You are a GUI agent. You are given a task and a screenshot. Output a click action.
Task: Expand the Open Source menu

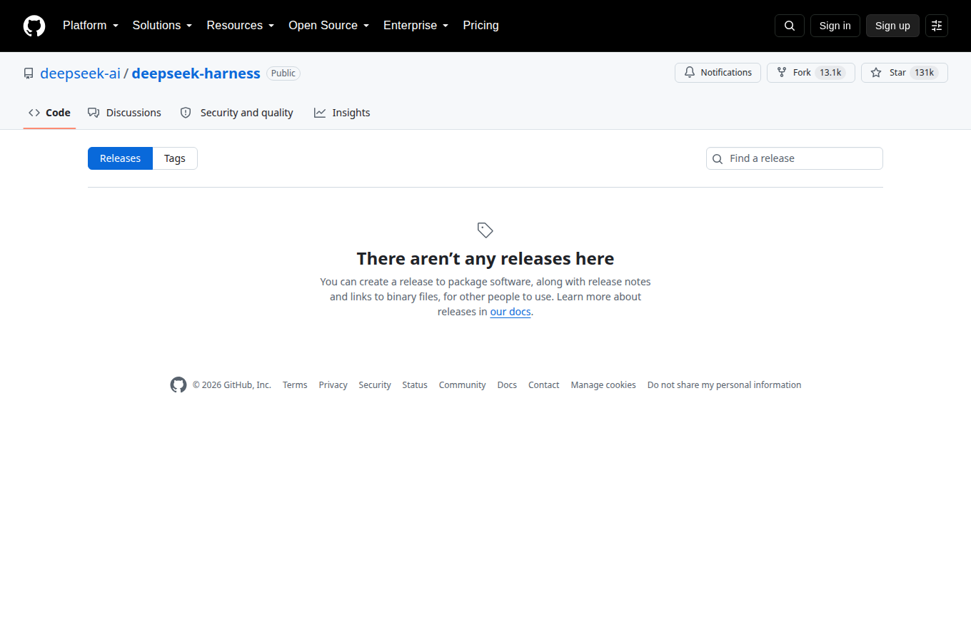pos(329,26)
